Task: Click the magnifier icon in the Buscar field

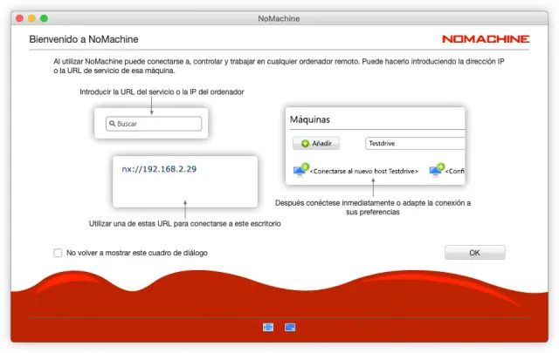Action: click(112, 124)
